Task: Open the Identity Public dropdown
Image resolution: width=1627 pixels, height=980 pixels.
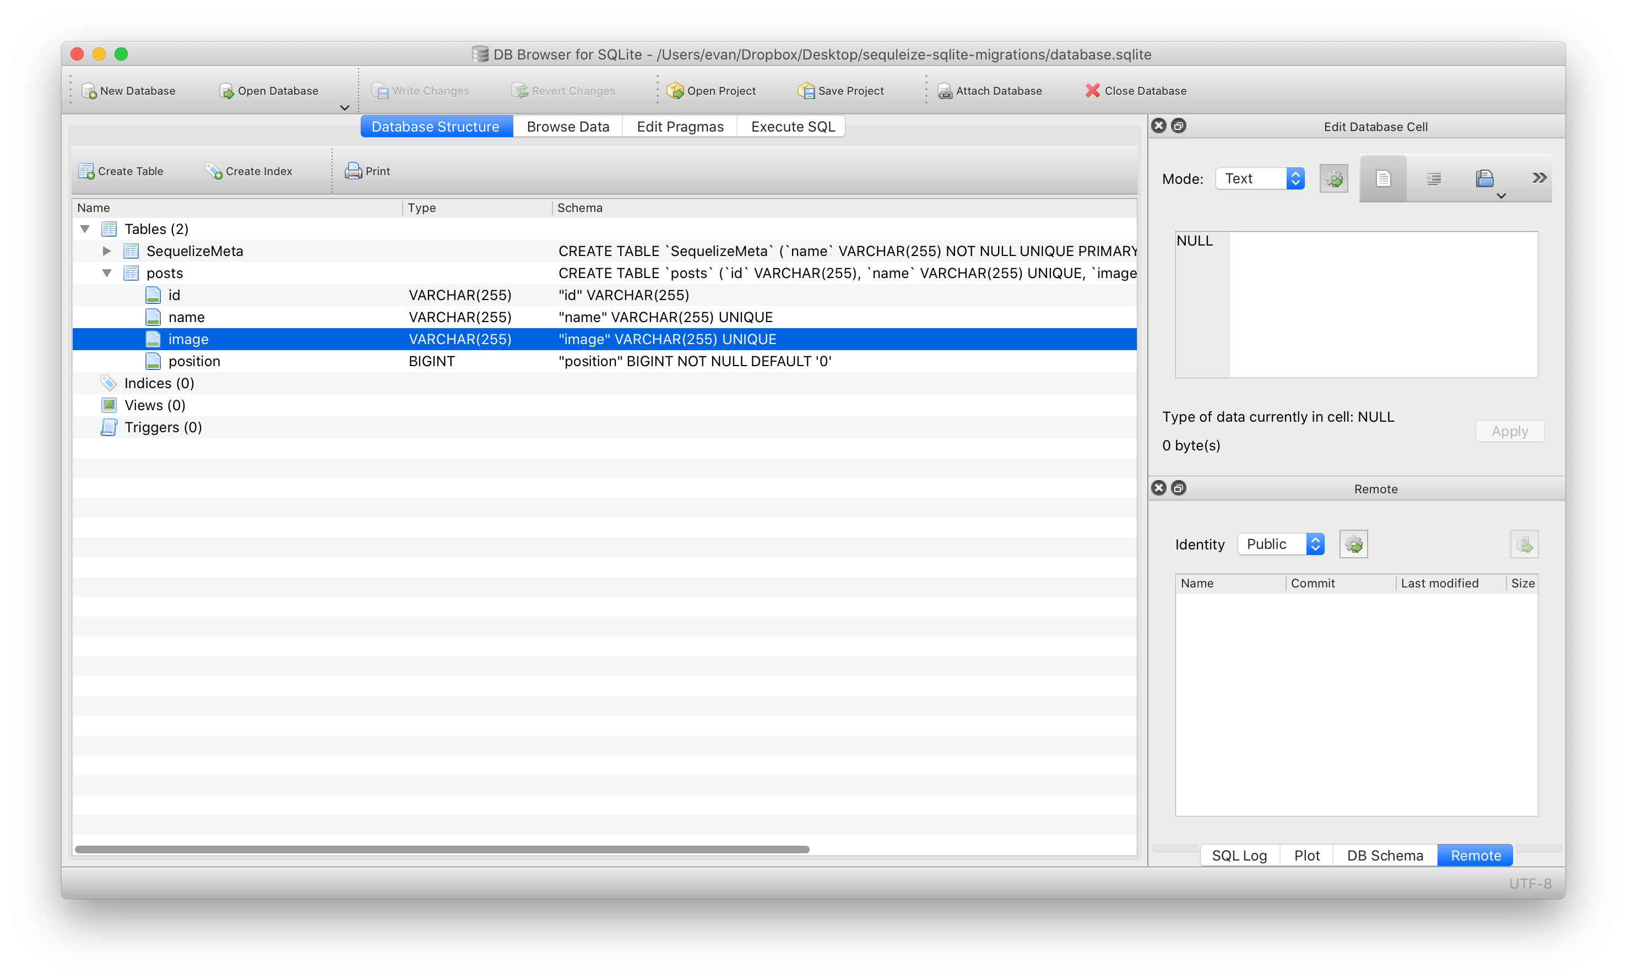Action: point(1281,545)
